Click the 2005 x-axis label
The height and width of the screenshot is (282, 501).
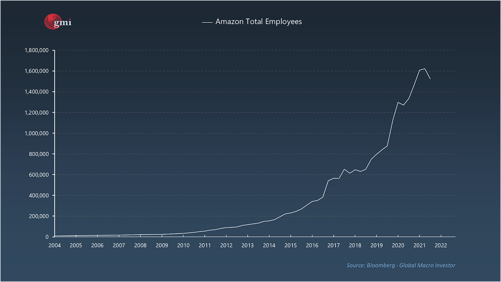76,246
